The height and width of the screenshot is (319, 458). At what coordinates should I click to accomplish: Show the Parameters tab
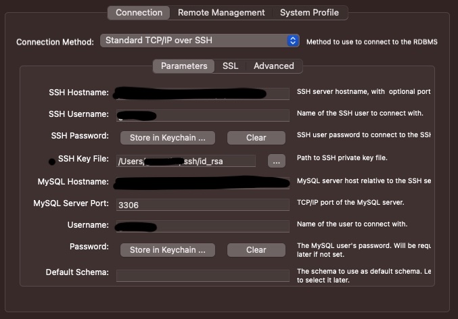pyautogui.click(x=183, y=66)
